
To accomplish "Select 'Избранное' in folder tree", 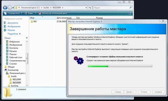I will tap(15, 42).
